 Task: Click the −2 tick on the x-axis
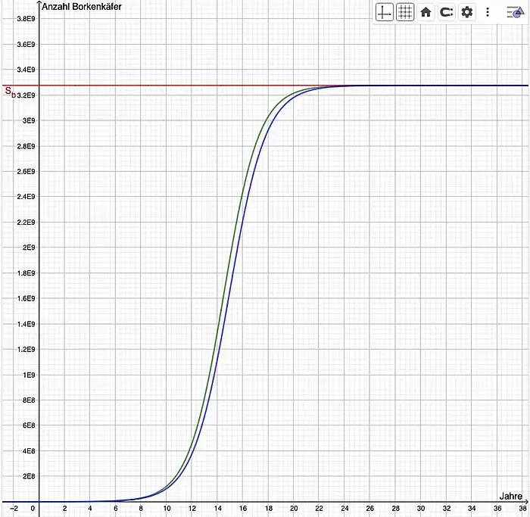pos(12,509)
